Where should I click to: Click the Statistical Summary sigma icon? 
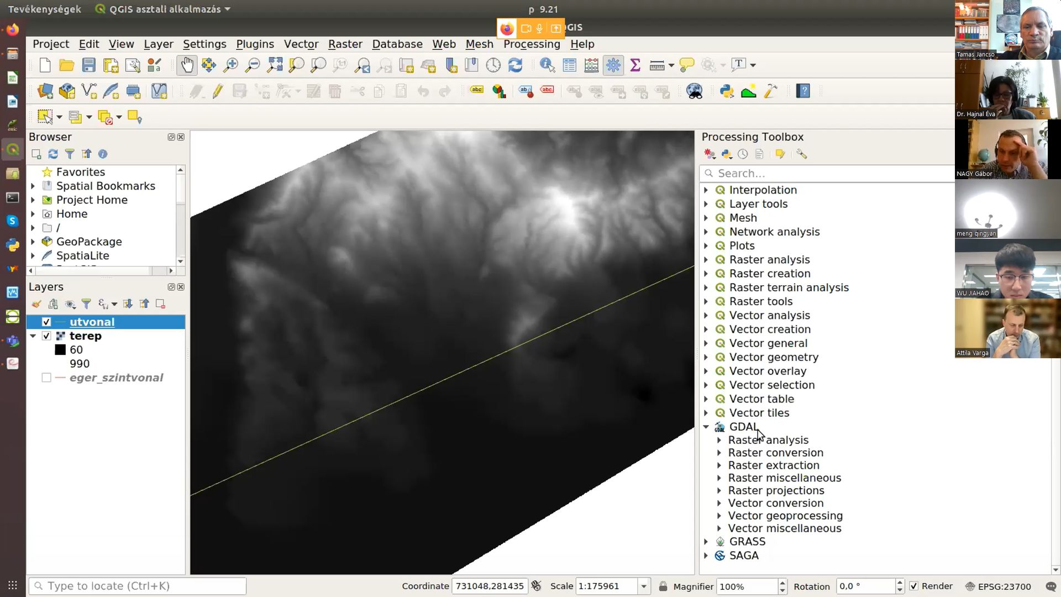click(635, 65)
